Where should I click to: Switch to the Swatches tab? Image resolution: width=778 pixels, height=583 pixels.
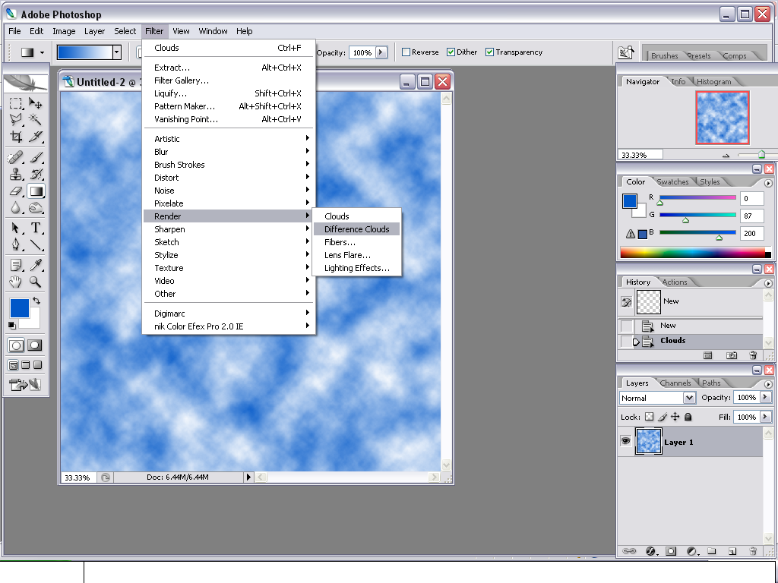(x=672, y=181)
